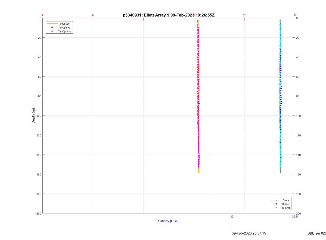Select the 'T (°C) dive' legend label
The width and height of the screenshot is (326, 240).
coord(64,28)
